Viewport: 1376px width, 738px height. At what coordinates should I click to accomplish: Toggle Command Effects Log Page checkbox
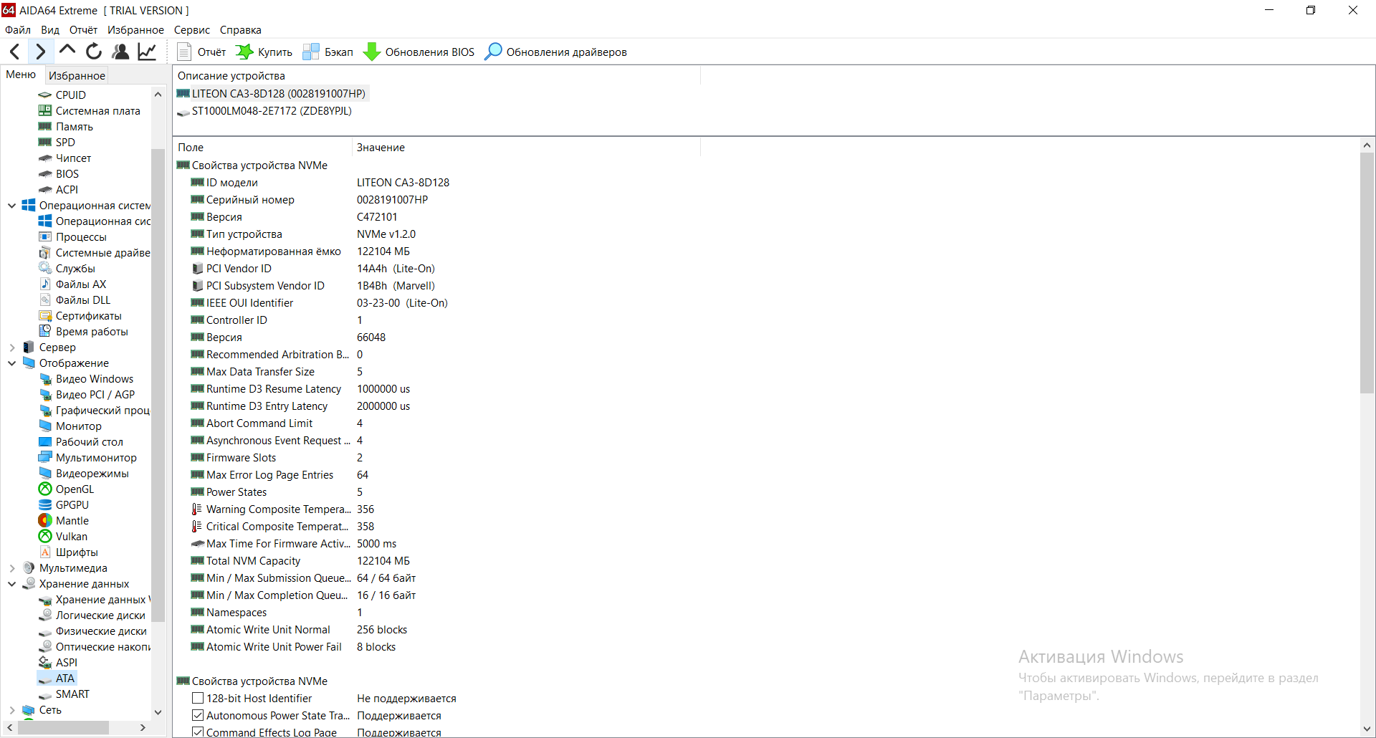click(198, 732)
